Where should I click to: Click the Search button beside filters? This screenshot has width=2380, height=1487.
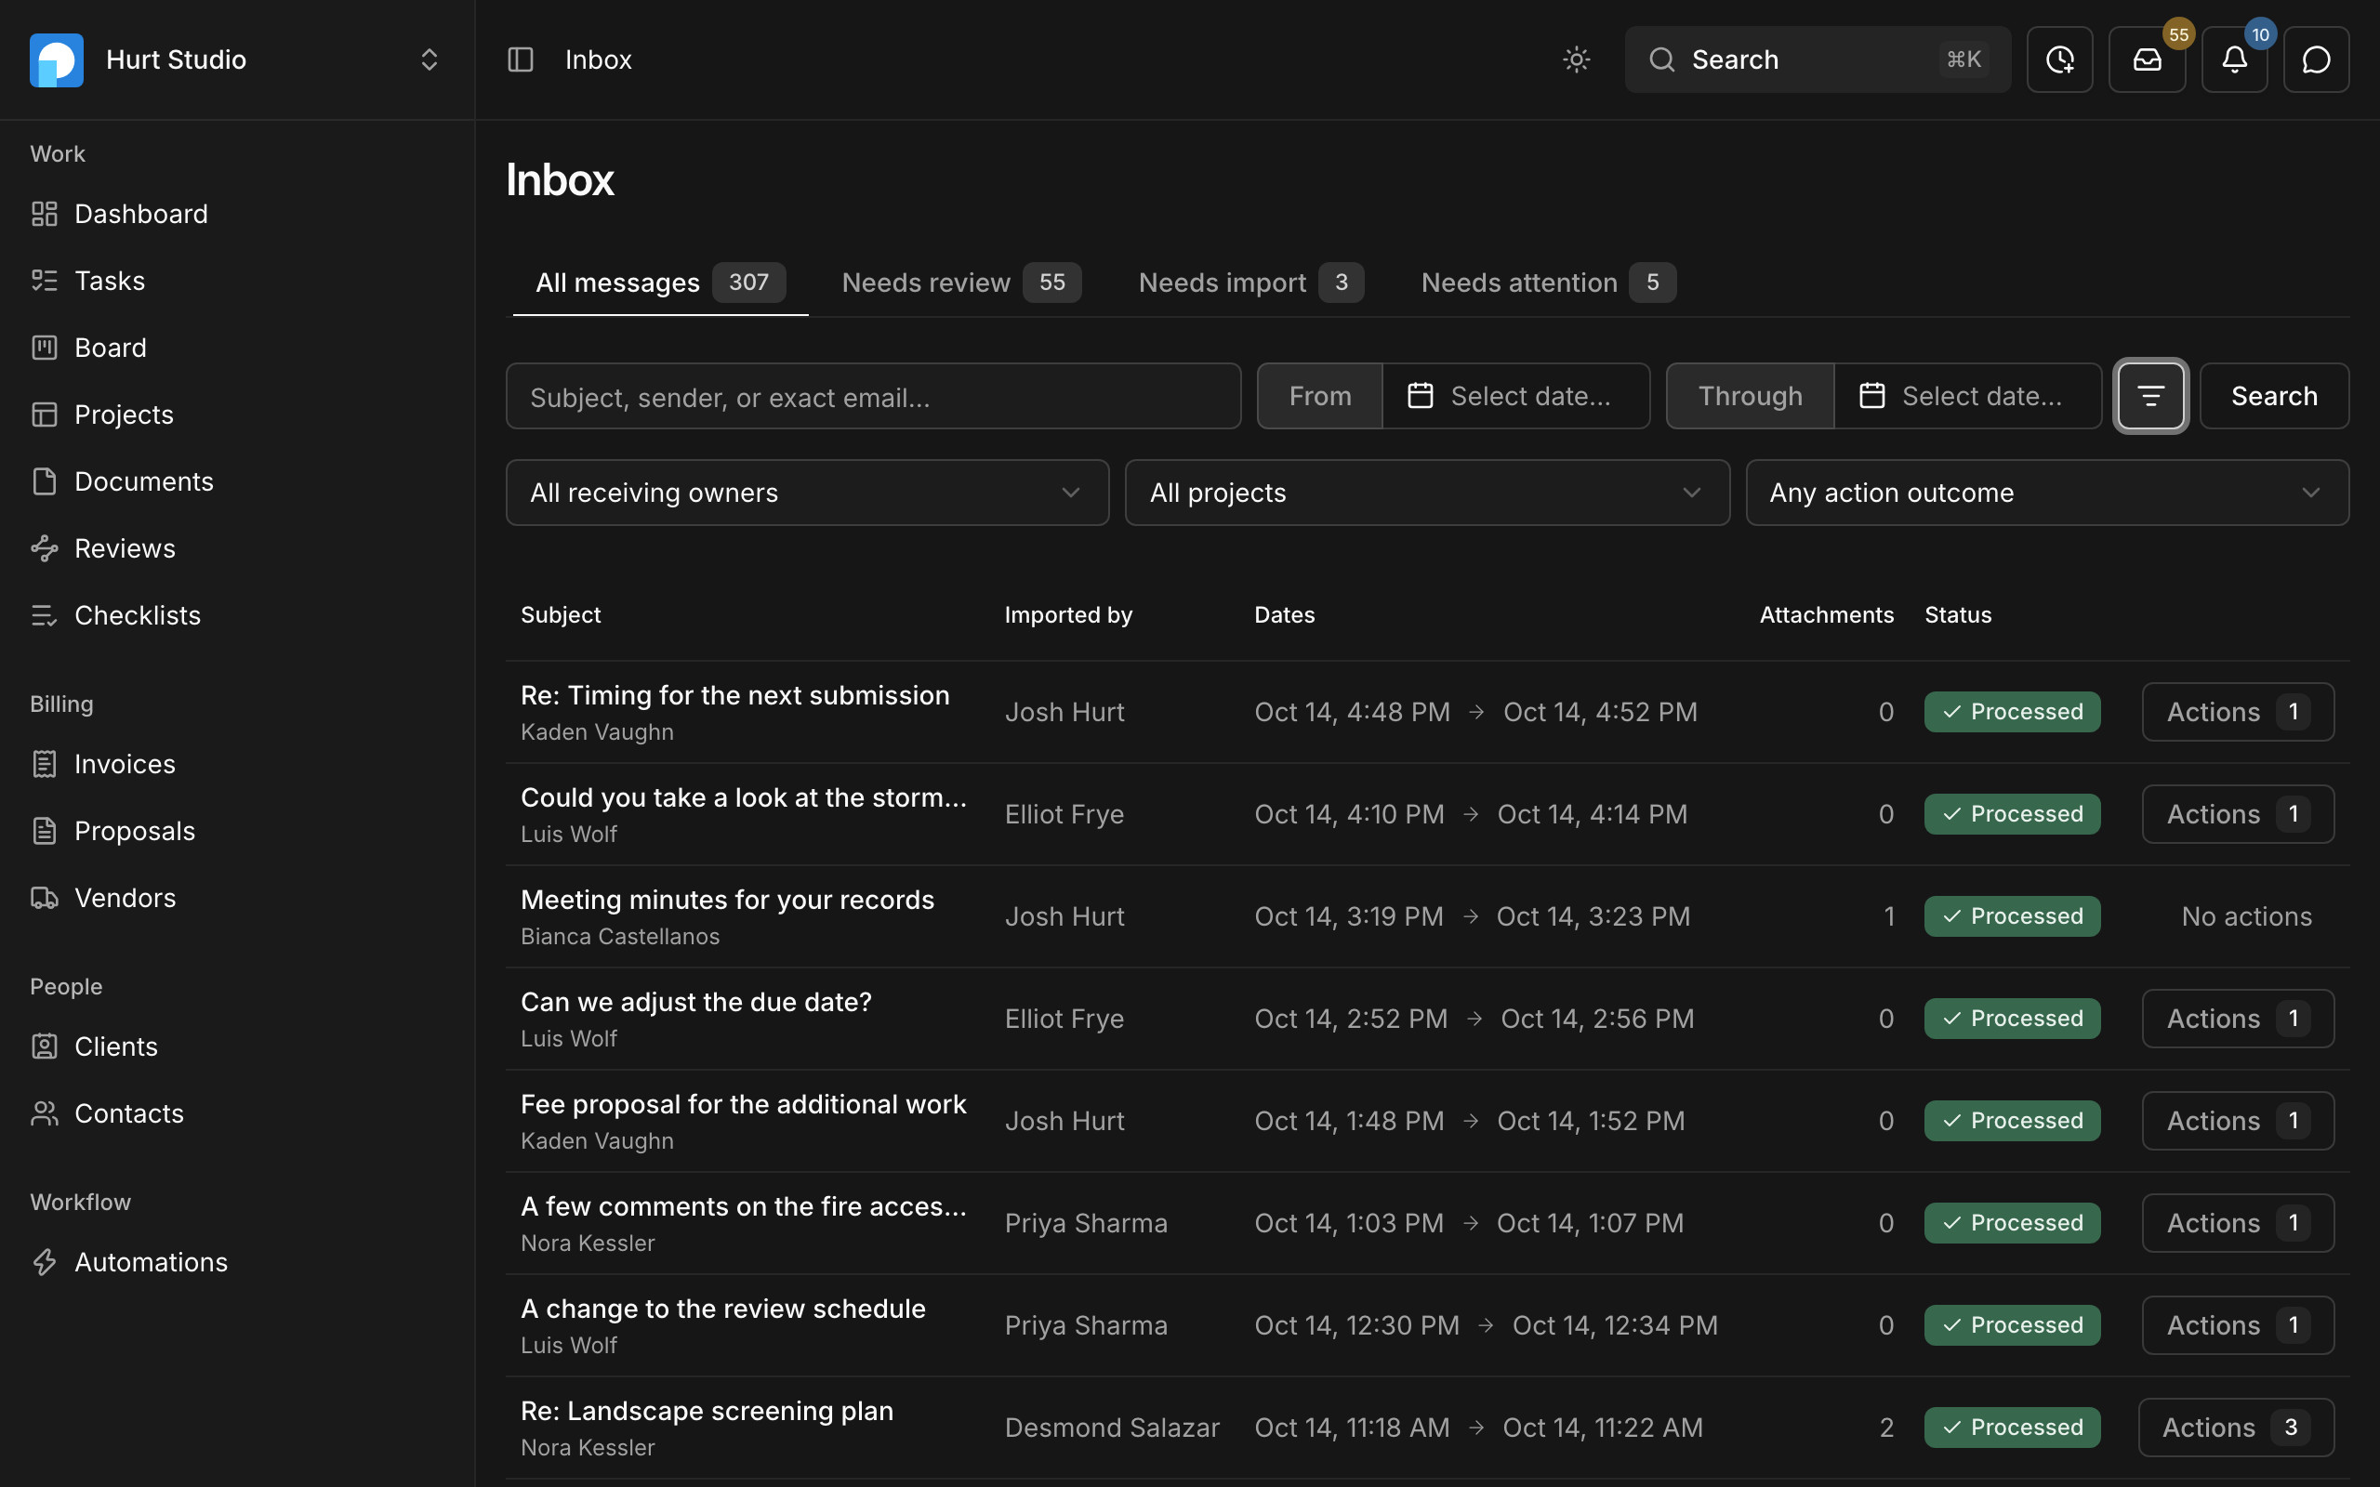click(x=2274, y=396)
